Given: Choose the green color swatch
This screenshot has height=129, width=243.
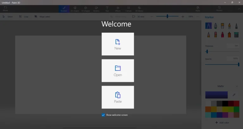Looking at the screenshot, I should tap(236, 109).
